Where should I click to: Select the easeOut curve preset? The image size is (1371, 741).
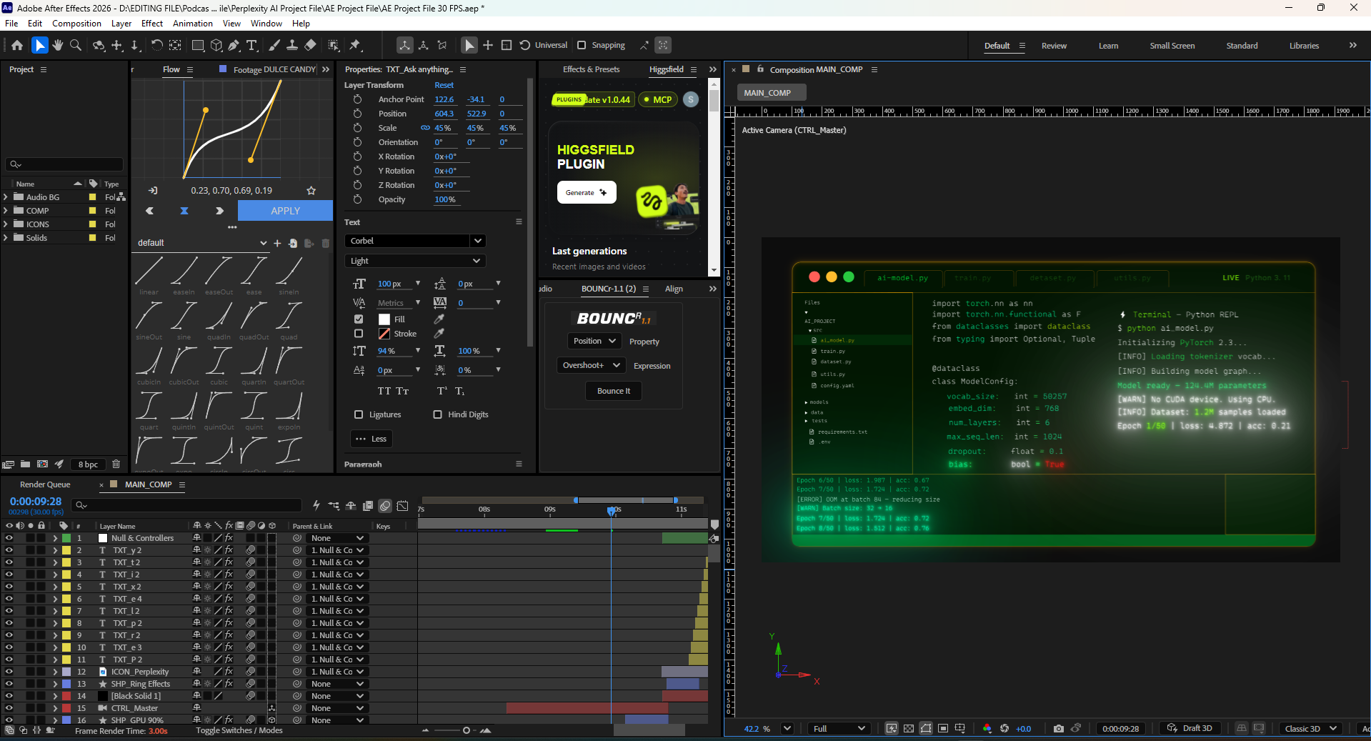point(219,276)
